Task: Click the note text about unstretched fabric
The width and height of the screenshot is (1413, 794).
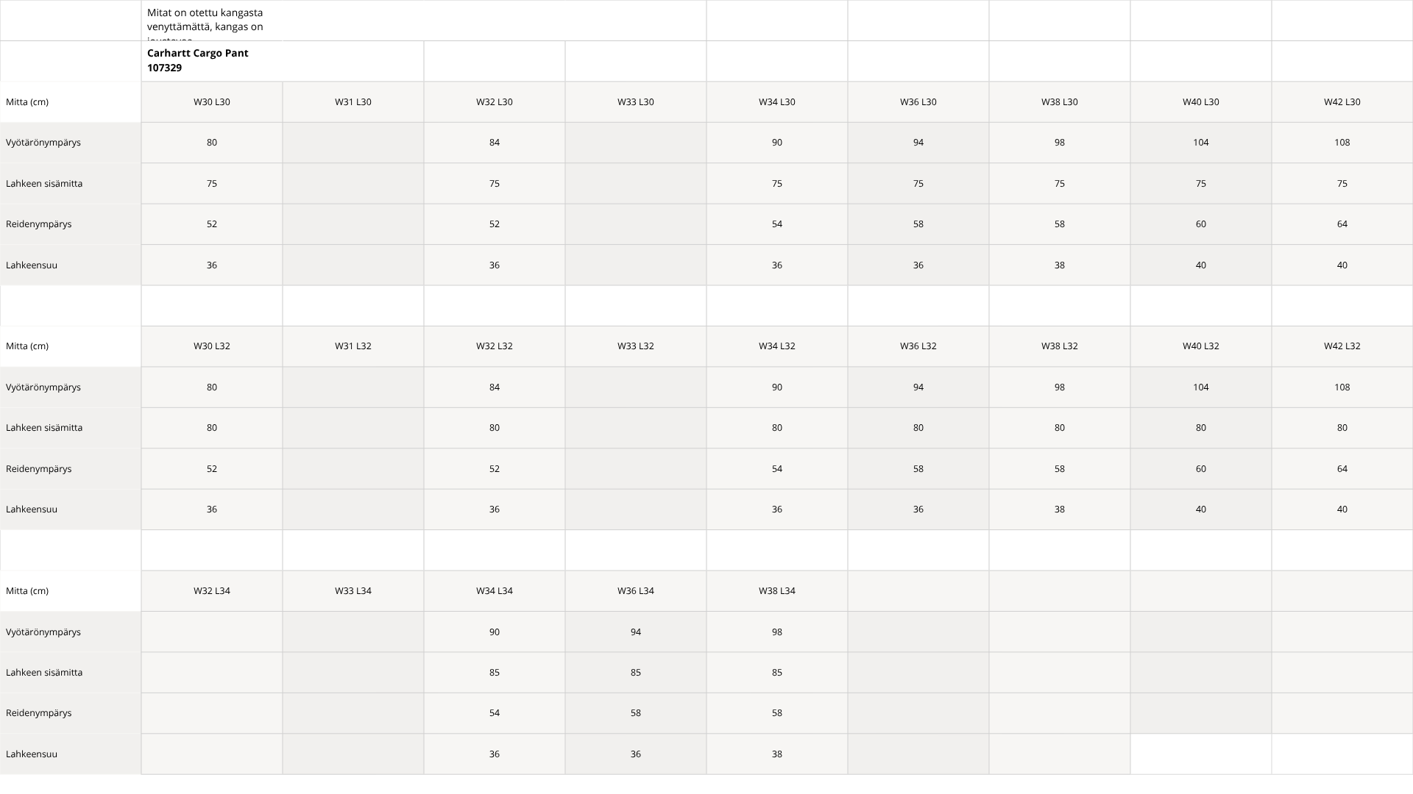Action: point(205,20)
